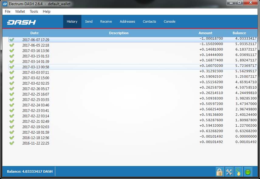Switch to the History tab

72,21
